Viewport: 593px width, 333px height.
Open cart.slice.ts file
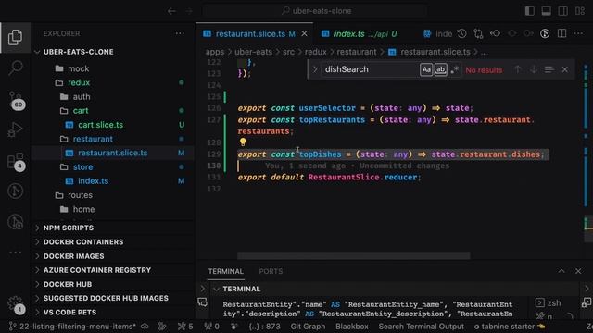(100, 125)
